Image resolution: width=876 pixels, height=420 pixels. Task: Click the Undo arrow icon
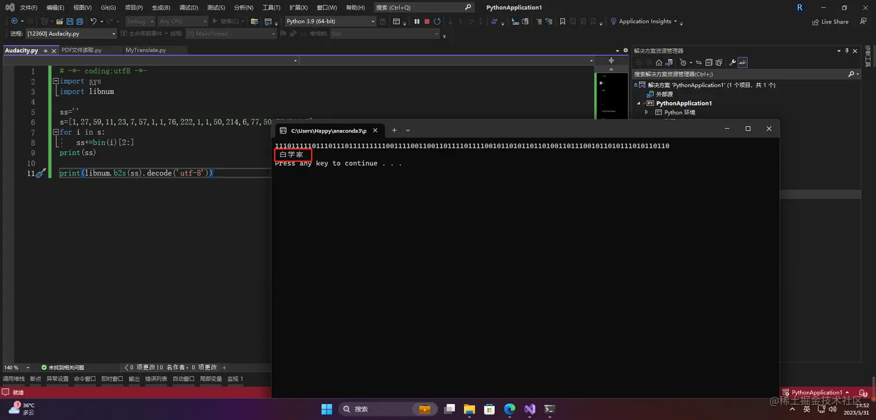[93, 21]
